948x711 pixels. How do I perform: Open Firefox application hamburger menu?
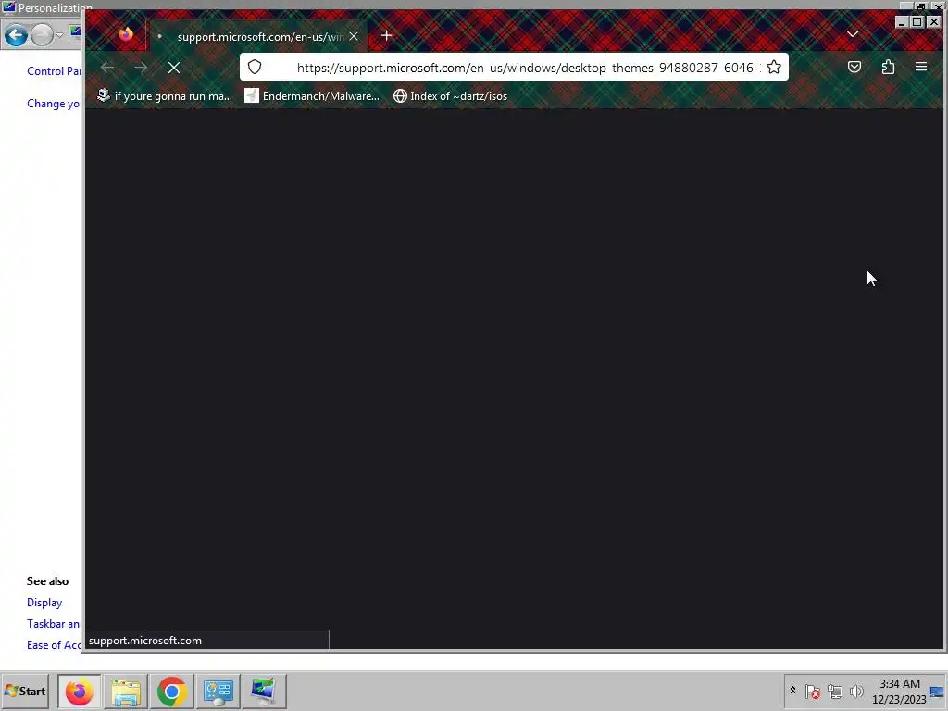tap(921, 67)
